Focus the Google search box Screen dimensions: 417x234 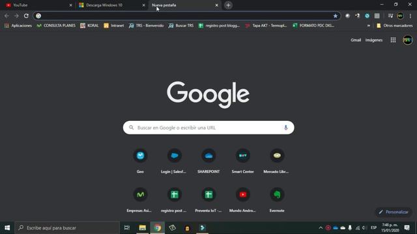point(208,127)
